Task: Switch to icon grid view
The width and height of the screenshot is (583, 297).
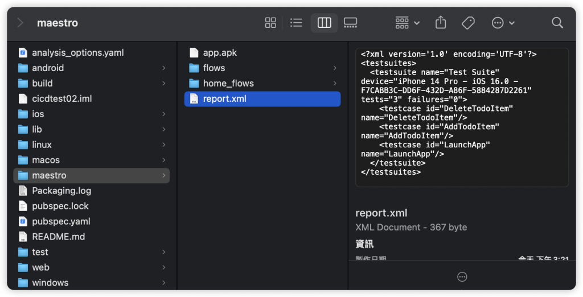Action: (270, 23)
